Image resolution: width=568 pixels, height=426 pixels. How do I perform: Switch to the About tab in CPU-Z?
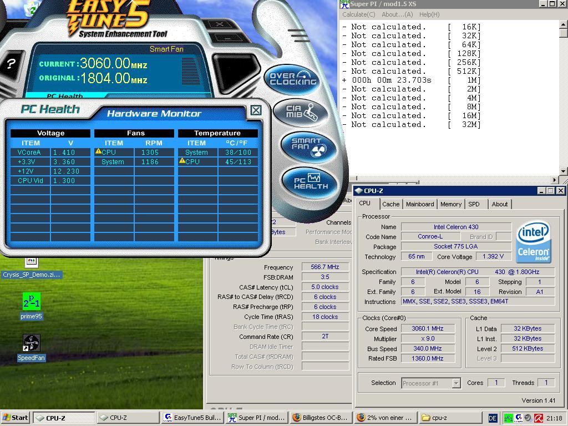click(x=500, y=204)
